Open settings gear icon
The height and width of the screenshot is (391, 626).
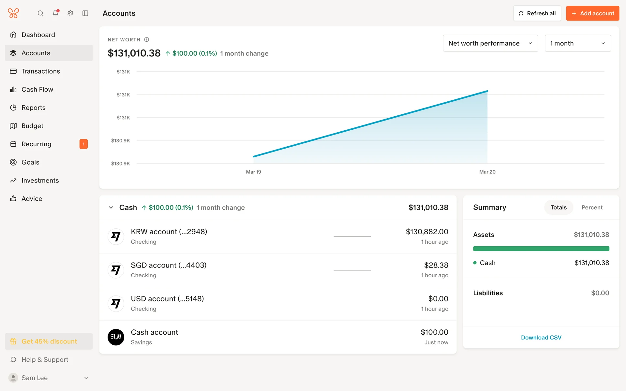70,13
